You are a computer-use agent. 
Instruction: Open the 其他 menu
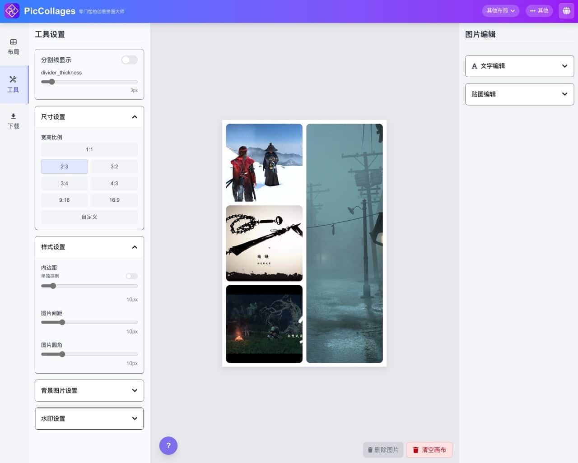(539, 10)
